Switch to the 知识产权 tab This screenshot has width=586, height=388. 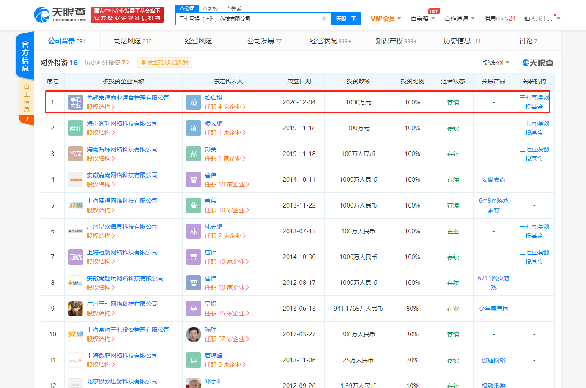(x=396, y=41)
